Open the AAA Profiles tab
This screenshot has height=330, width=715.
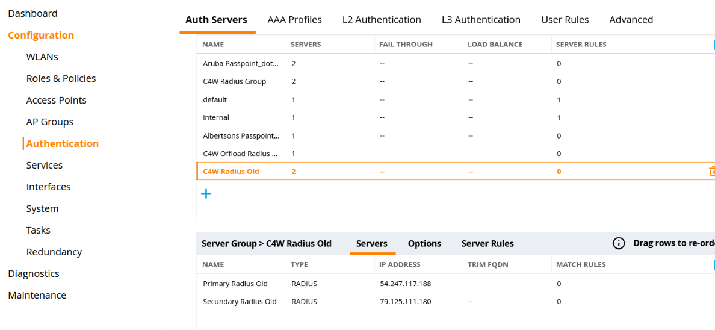point(294,20)
